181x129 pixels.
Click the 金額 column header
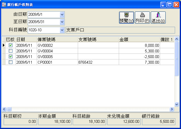tap(139, 39)
